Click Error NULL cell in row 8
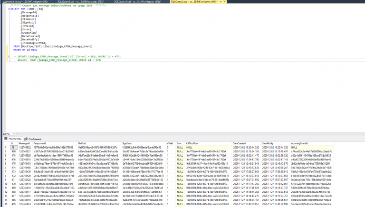Viewport: 365px width, 207px height. tap(180, 176)
